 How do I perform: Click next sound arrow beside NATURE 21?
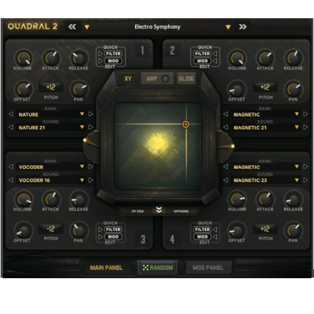[90, 127]
